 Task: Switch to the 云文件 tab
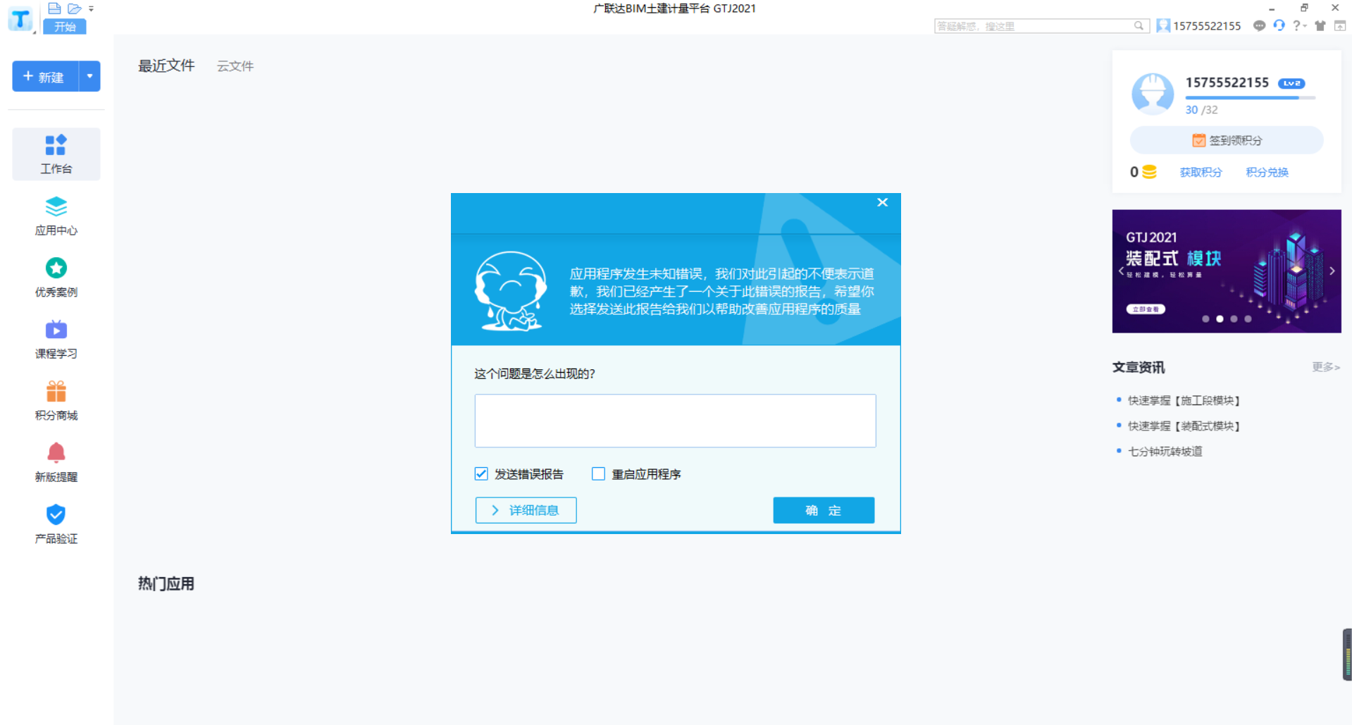235,66
